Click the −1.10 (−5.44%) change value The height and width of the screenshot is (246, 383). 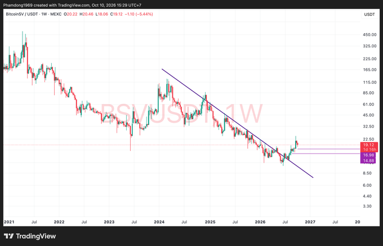[139, 14]
